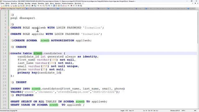This screenshot has height=112, width=199.
Task: Click the vertical scrollbar thumb of the editor
Action: tap(198, 27)
